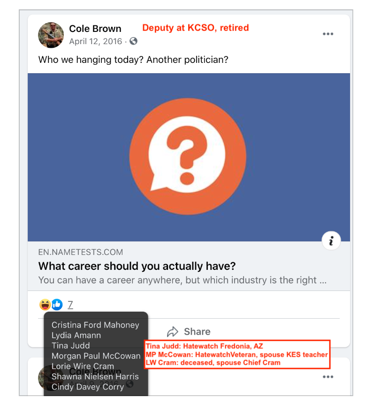The image size is (366, 398).
Task: Click the Share arrow icon
Action: click(x=173, y=332)
